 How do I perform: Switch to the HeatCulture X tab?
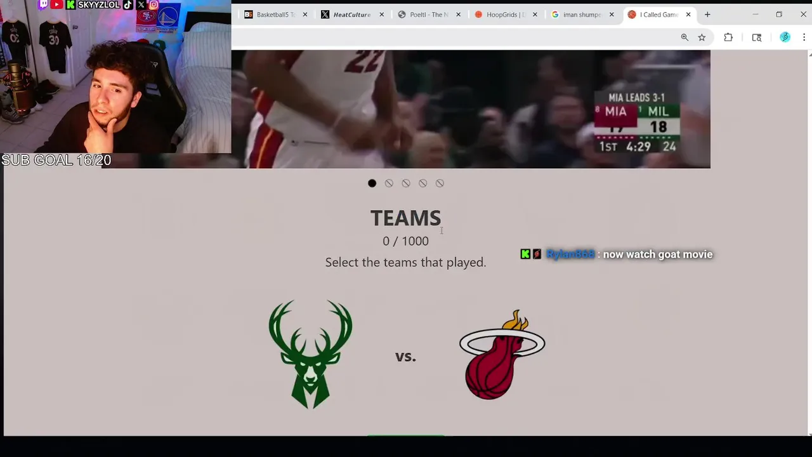[x=352, y=15]
